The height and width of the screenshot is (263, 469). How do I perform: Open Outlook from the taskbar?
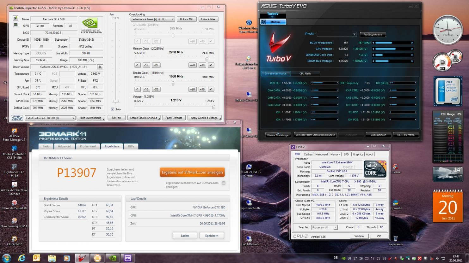(x=37, y=258)
